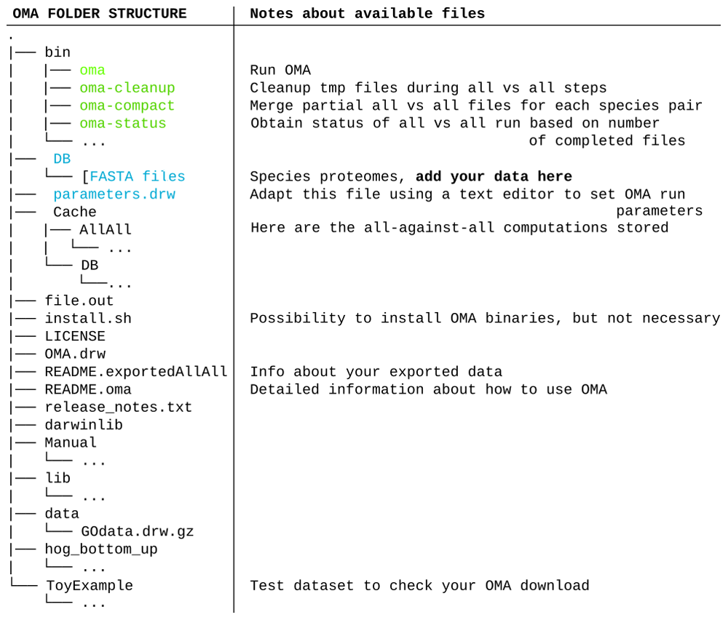Open the README.oma file
The height and width of the screenshot is (620, 728).
tap(88, 389)
